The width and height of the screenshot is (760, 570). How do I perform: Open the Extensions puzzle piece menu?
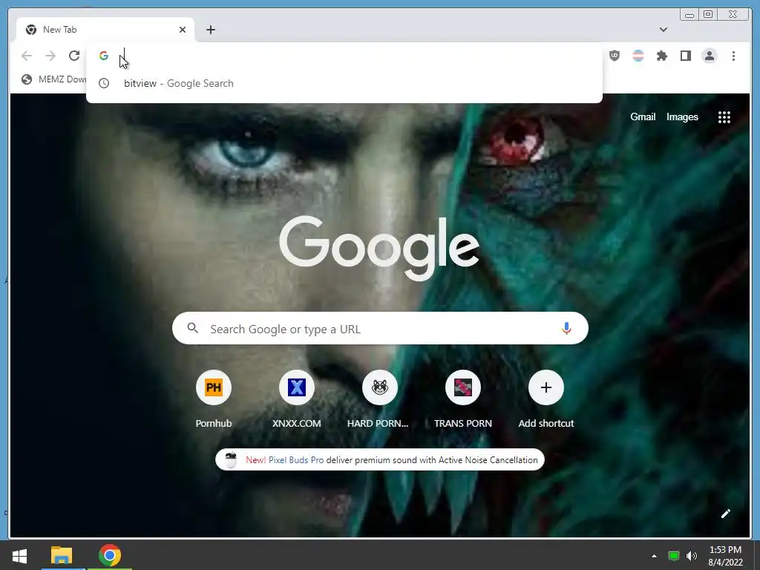tap(661, 56)
